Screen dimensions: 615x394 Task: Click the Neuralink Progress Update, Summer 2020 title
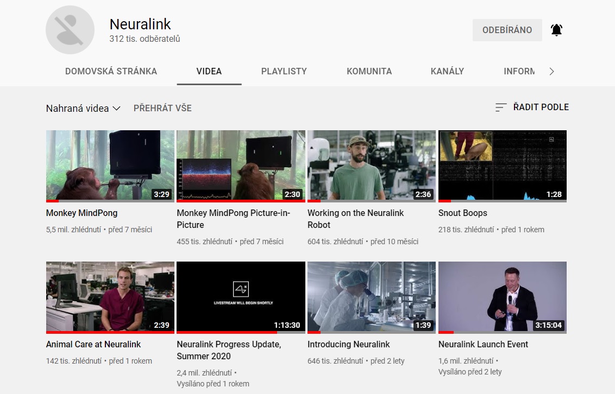click(229, 350)
